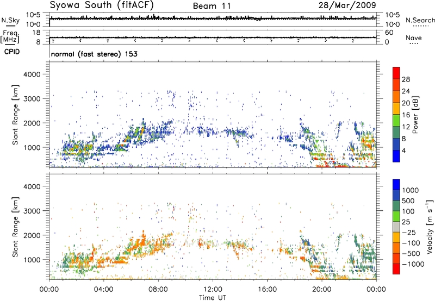This screenshot has width=435, height=301.
Task: Click 'normal (fast stereo) 153' text
Action: click(x=94, y=54)
